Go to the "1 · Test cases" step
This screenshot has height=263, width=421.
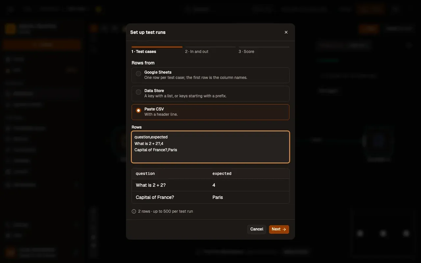(157, 50)
